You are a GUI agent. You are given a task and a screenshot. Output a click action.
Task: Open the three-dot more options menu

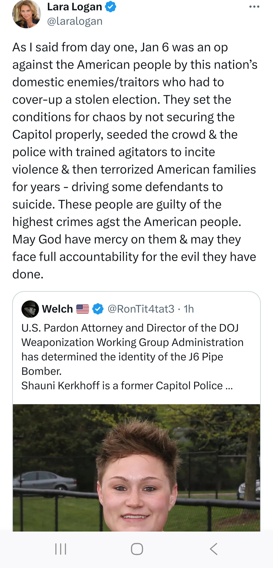point(254,7)
